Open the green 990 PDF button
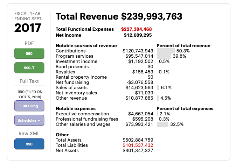 point(29,53)
